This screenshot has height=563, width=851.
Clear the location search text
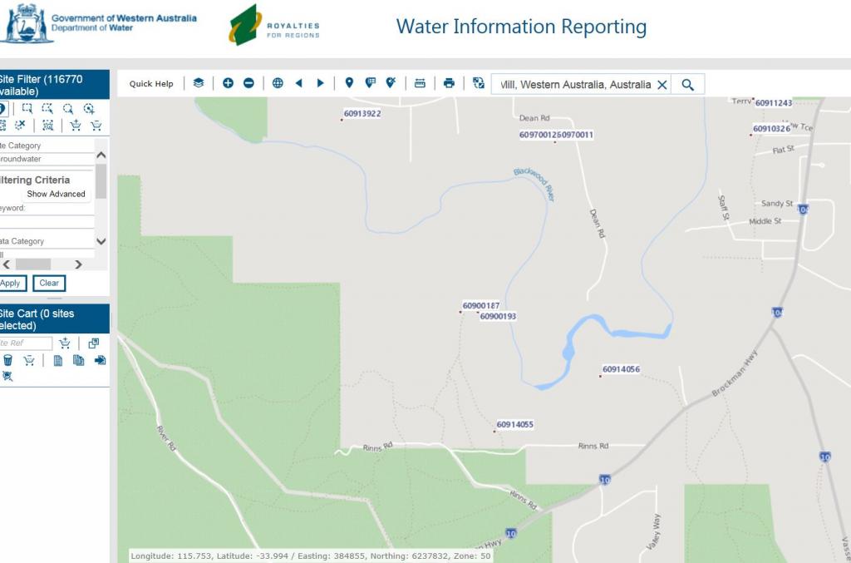click(x=662, y=84)
